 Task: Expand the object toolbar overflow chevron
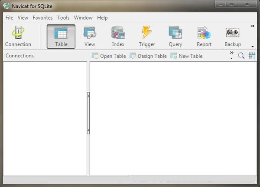(232, 53)
